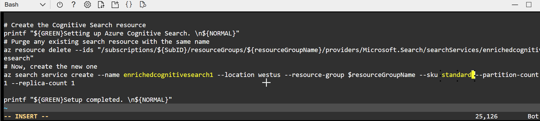Click '# Create the Cognitive Search resource' comment
This screenshot has height=121, width=540.
click(75, 25)
